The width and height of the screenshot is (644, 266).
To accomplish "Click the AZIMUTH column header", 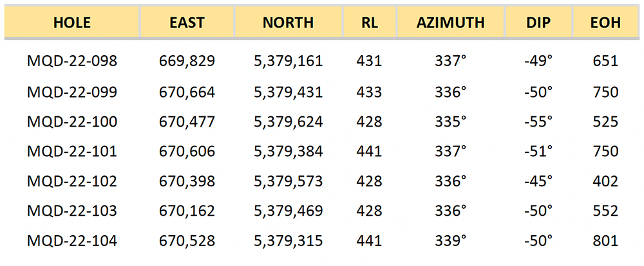I will point(451,22).
